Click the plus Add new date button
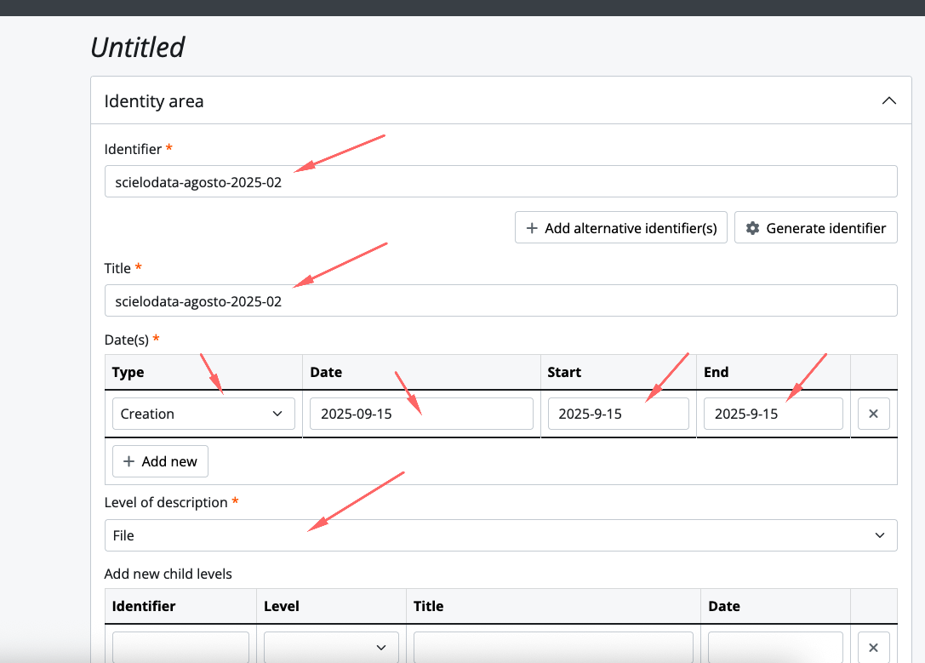 [x=160, y=461]
